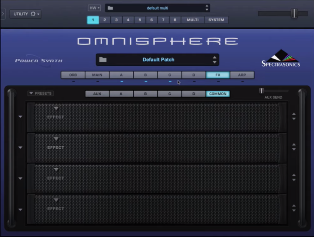Click the Default Patch name display
314x237 pixels.
158,60
